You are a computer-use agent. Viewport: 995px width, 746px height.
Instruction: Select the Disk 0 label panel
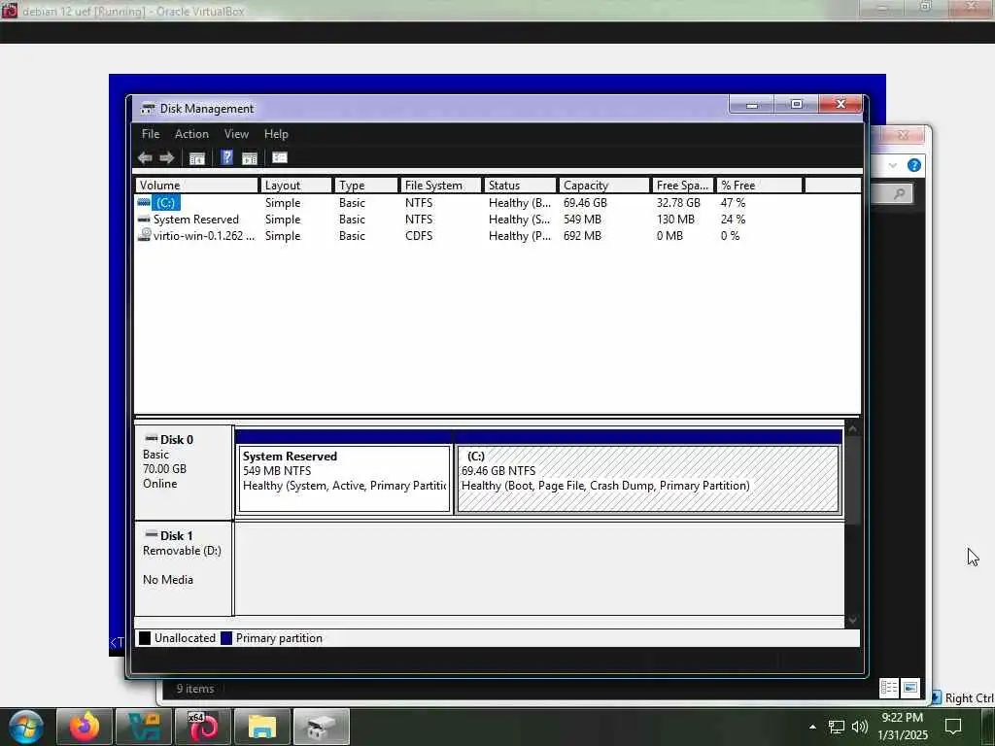[184, 473]
